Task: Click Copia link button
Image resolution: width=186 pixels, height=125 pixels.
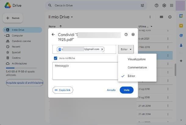Action: (63, 90)
